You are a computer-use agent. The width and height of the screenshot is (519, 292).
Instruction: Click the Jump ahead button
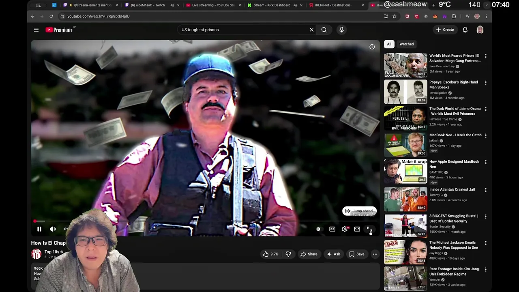point(359,211)
